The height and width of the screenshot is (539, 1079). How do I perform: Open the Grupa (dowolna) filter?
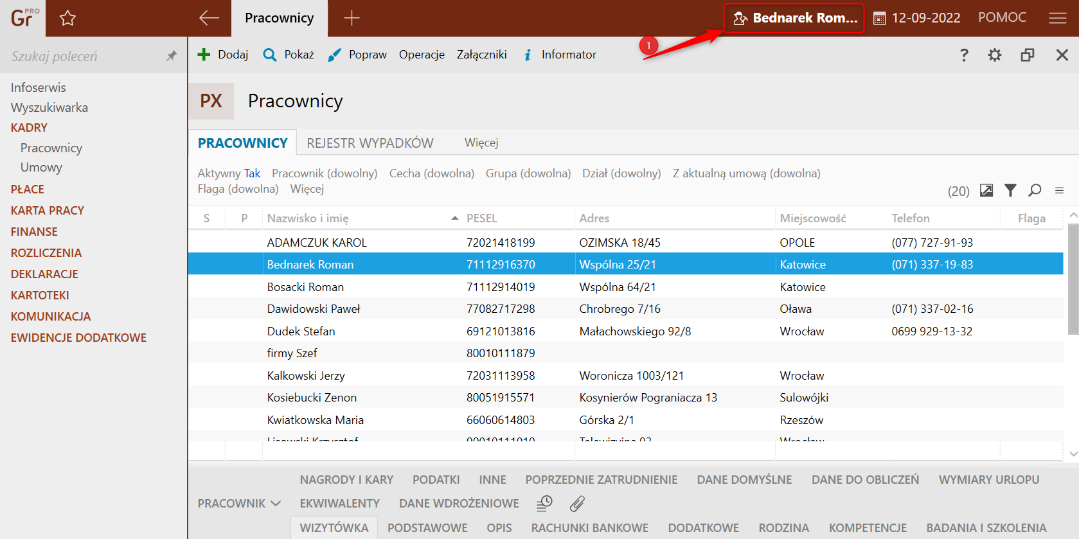pos(528,173)
